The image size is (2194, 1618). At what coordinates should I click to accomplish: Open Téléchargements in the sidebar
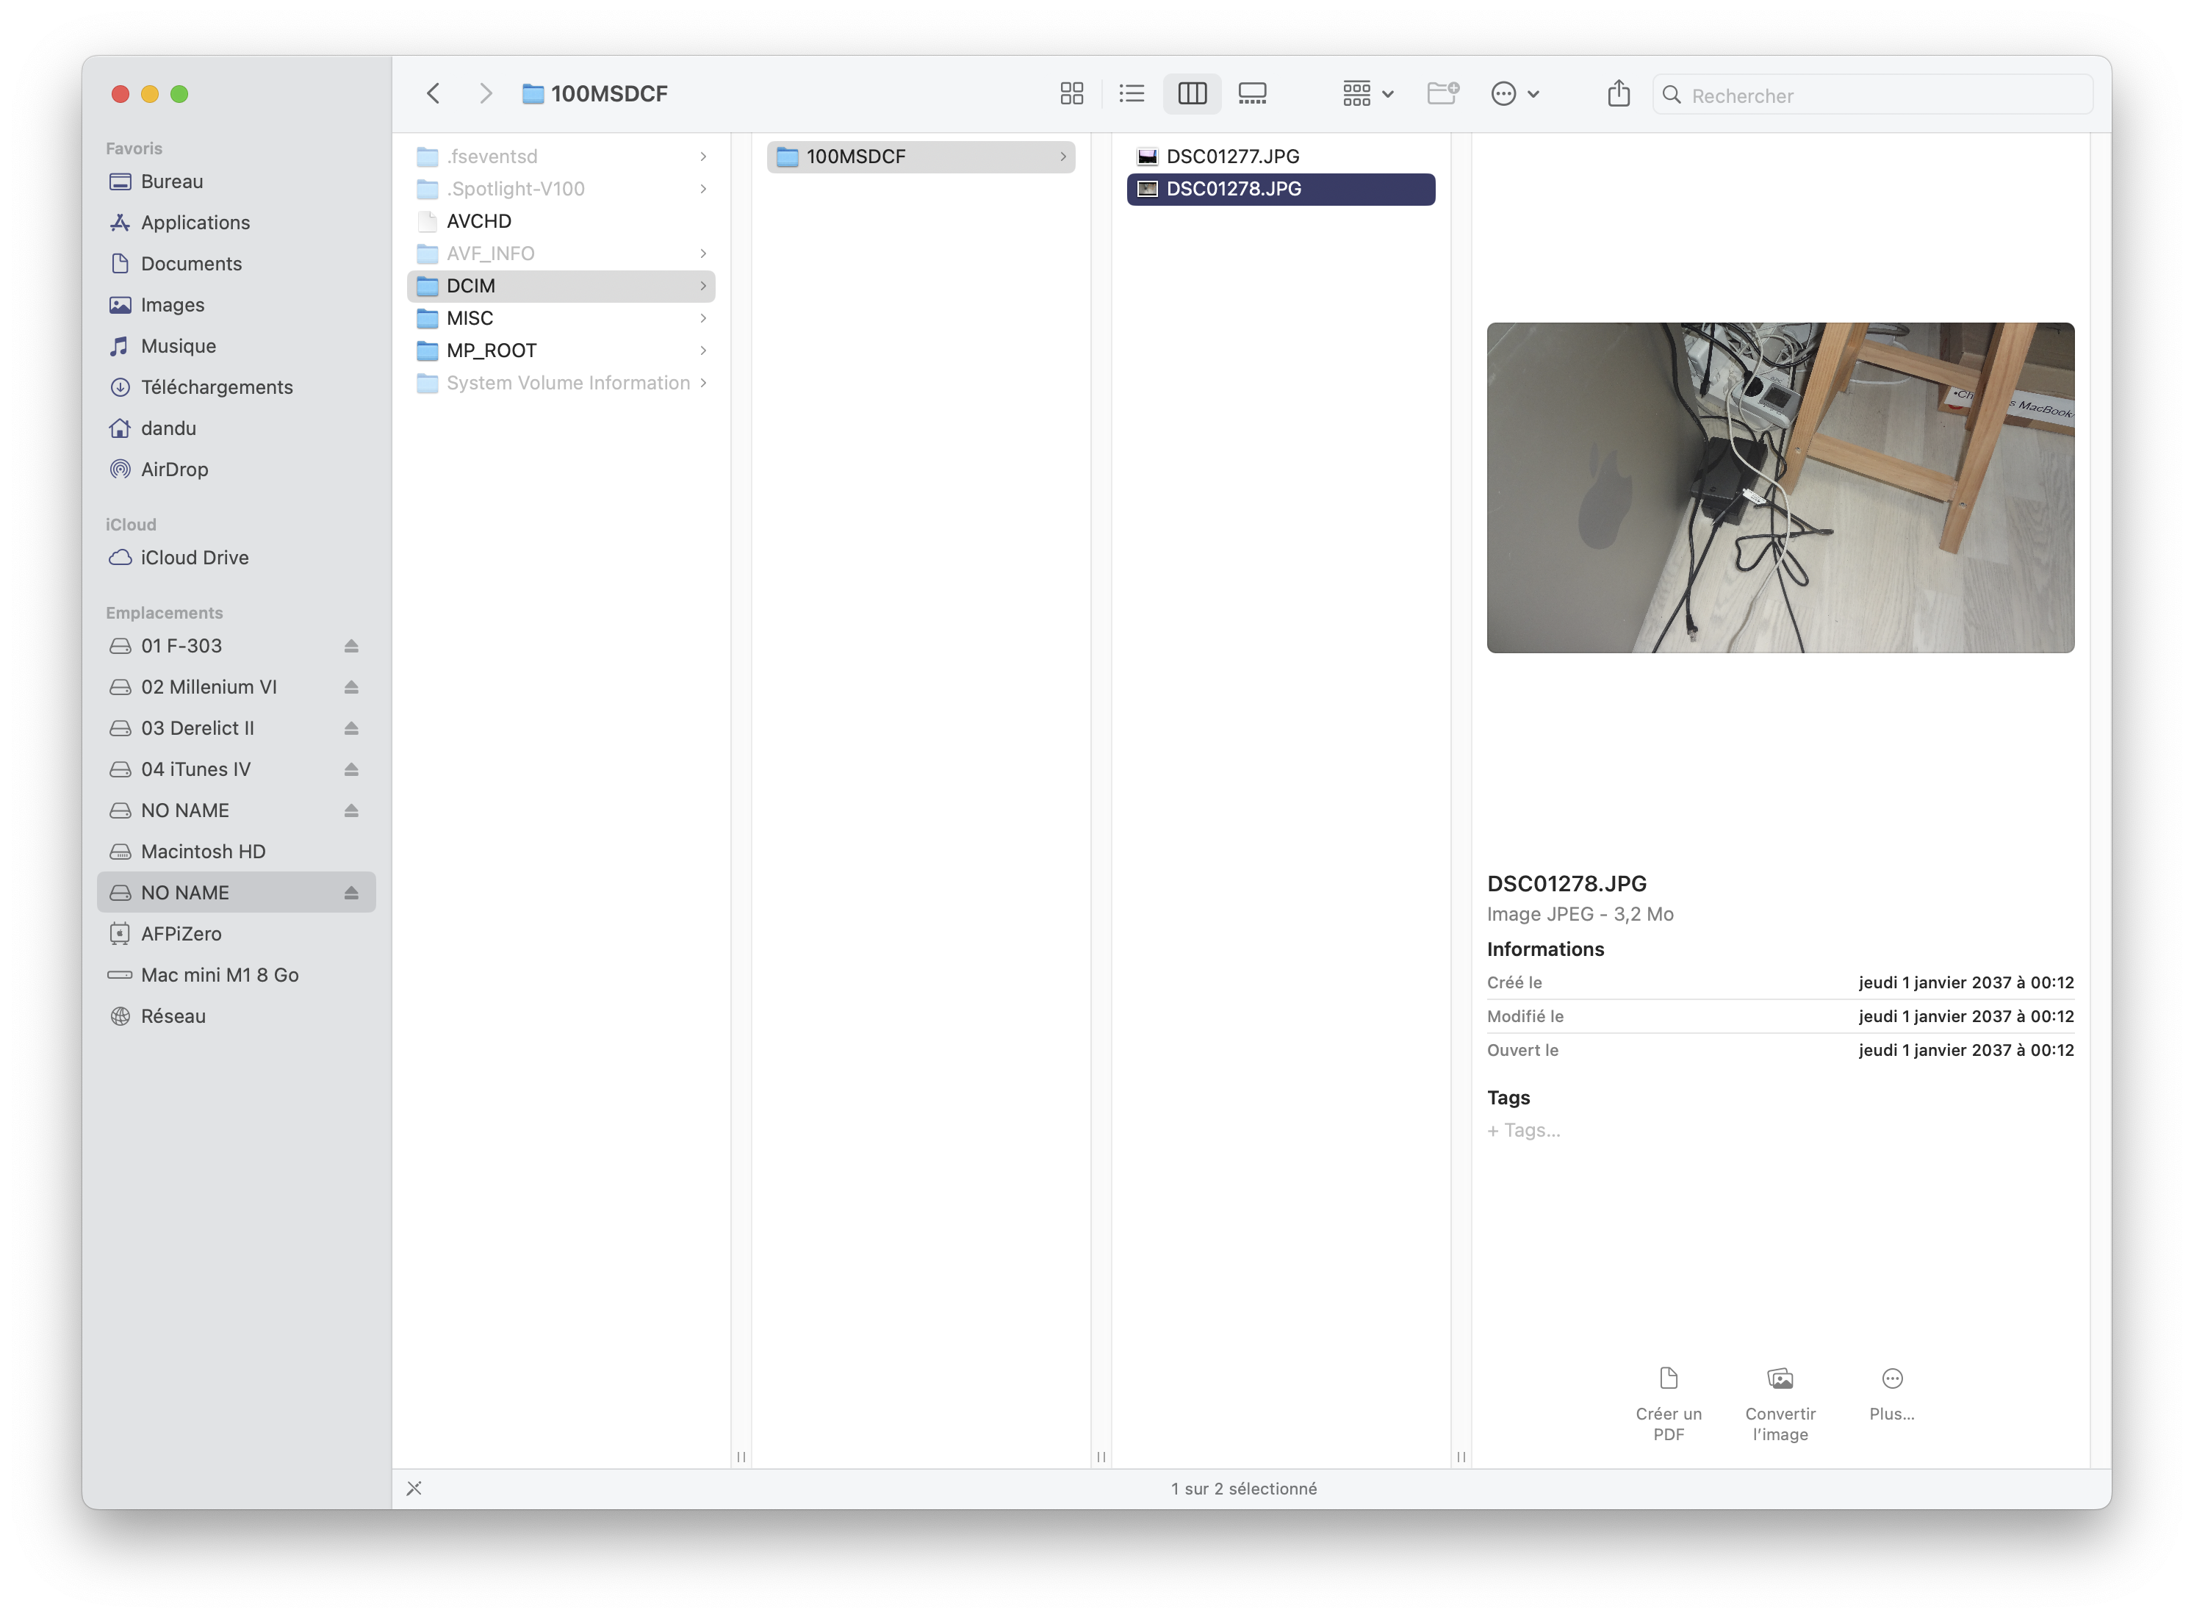tap(236, 387)
